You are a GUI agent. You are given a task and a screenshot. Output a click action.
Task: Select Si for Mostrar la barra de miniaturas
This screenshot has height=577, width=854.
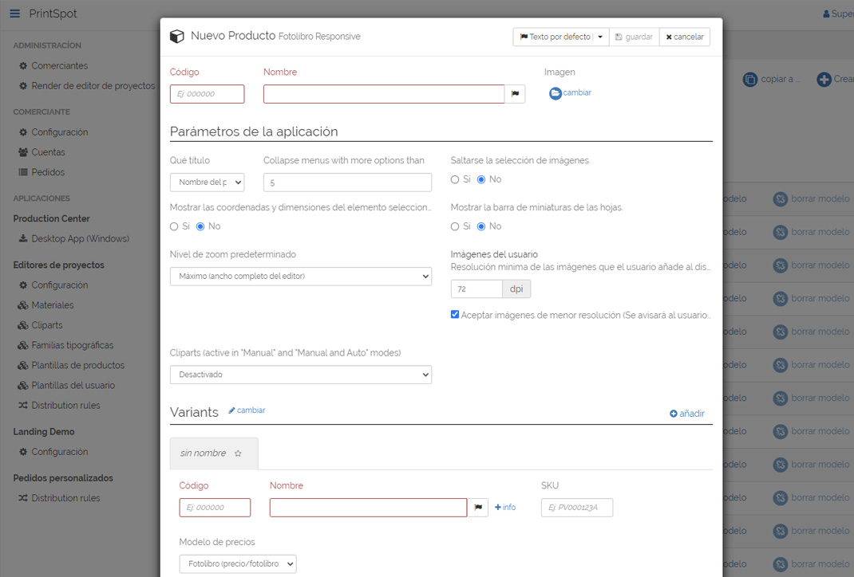point(455,227)
